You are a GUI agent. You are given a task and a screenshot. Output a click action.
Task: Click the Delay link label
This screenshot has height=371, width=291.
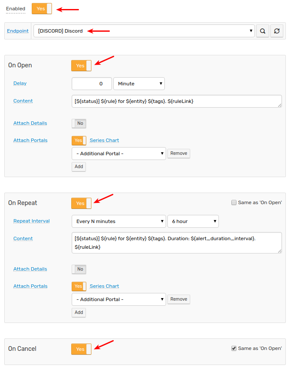click(x=20, y=83)
